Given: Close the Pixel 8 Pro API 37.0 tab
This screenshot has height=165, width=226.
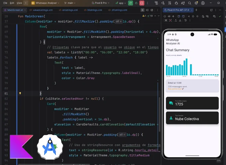Looking at the screenshot, I should click(191, 10).
